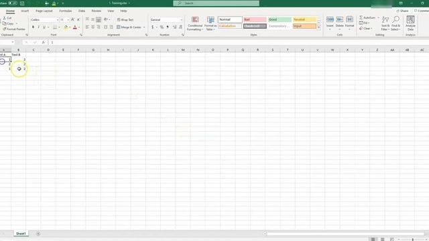429x241 pixels.
Task: Add a new sheet with plus button
Action: [x=38, y=234]
